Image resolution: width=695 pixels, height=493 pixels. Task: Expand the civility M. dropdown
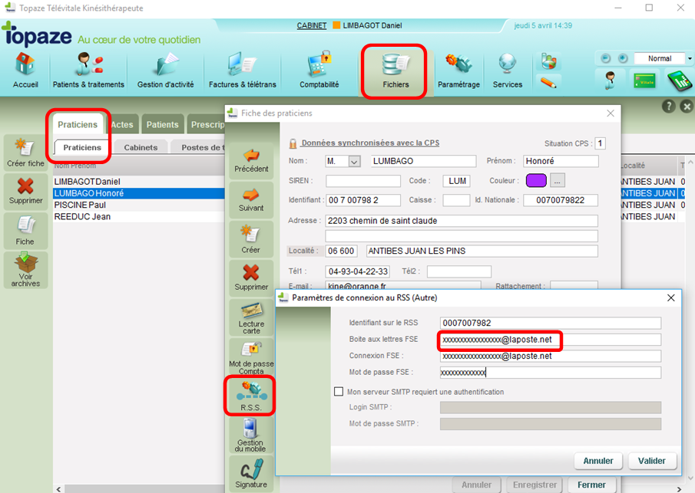(x=354, y=162)
